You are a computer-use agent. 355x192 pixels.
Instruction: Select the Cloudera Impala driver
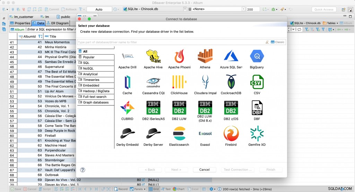205,82
